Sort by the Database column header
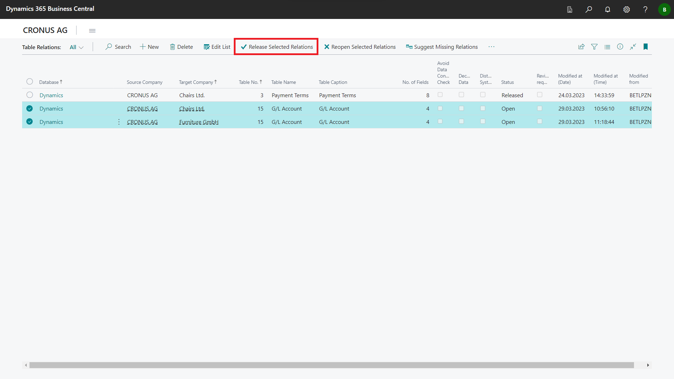Image resolution: width=674 pixels, height=379 pixels. coord(51,82)
